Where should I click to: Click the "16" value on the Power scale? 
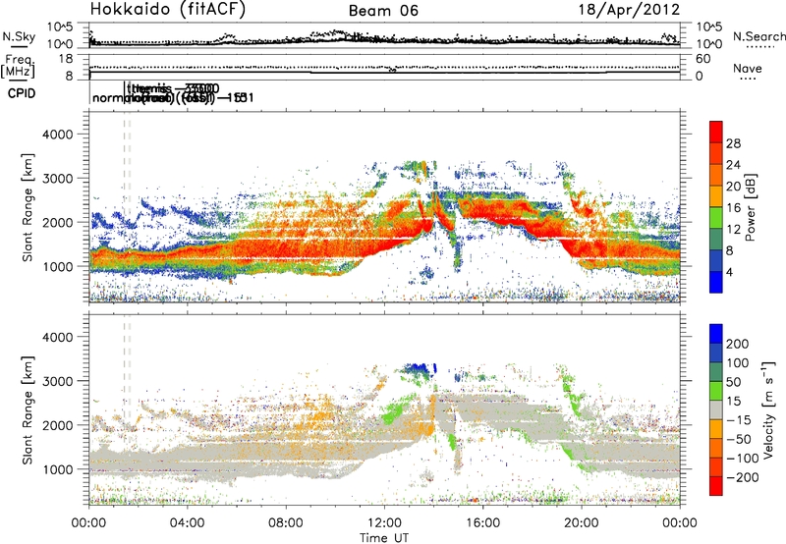click(x=733, y=208)
